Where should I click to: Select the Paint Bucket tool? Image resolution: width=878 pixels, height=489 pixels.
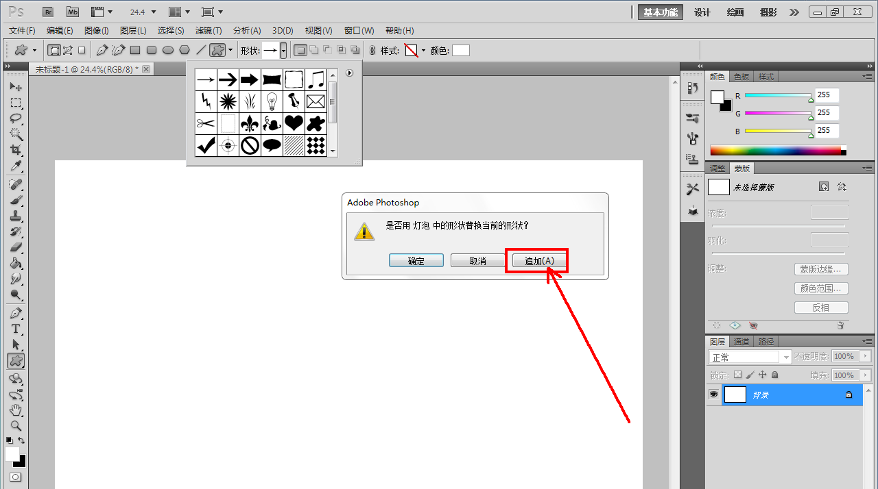[x=16, y=263]
